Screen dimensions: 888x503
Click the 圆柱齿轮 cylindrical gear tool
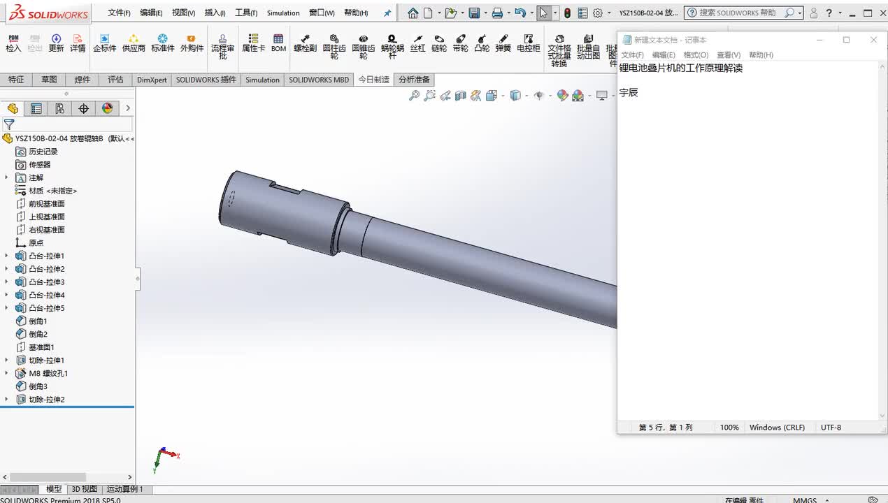click(334, 47)
